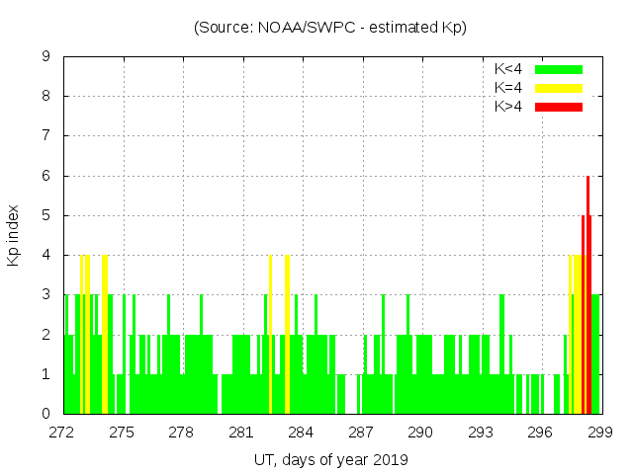Click the NOAA/SWPC source chart title
This screenshot has height=474, width=633.
click(330, 28)
